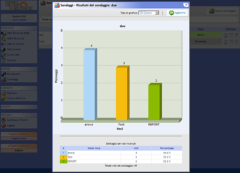The width and height of the screenshot is (240, 173).
Task: View results icon for Attivo survey
Action: 226,35
